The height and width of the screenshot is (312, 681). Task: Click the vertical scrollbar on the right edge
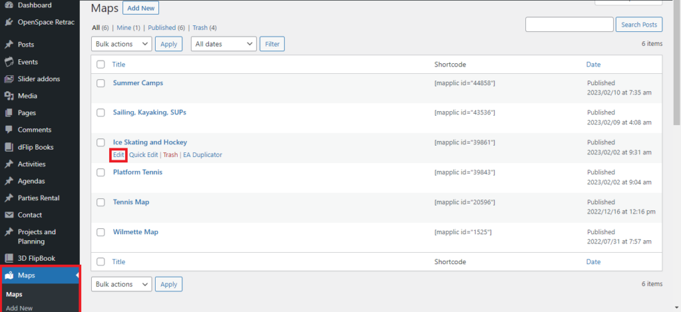[678, 156]
